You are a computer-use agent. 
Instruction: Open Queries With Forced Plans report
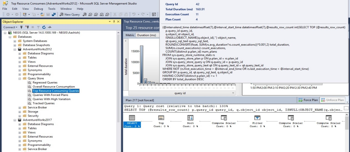click(50, 95)
